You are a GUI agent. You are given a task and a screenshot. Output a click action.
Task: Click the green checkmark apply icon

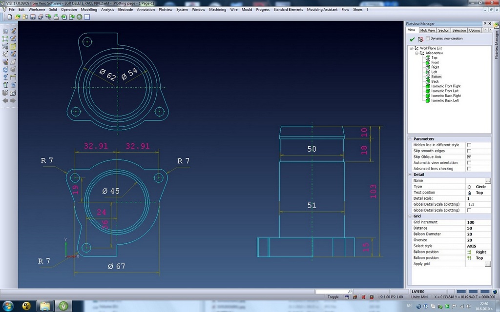pyautogui.click(x=412, y=39)
